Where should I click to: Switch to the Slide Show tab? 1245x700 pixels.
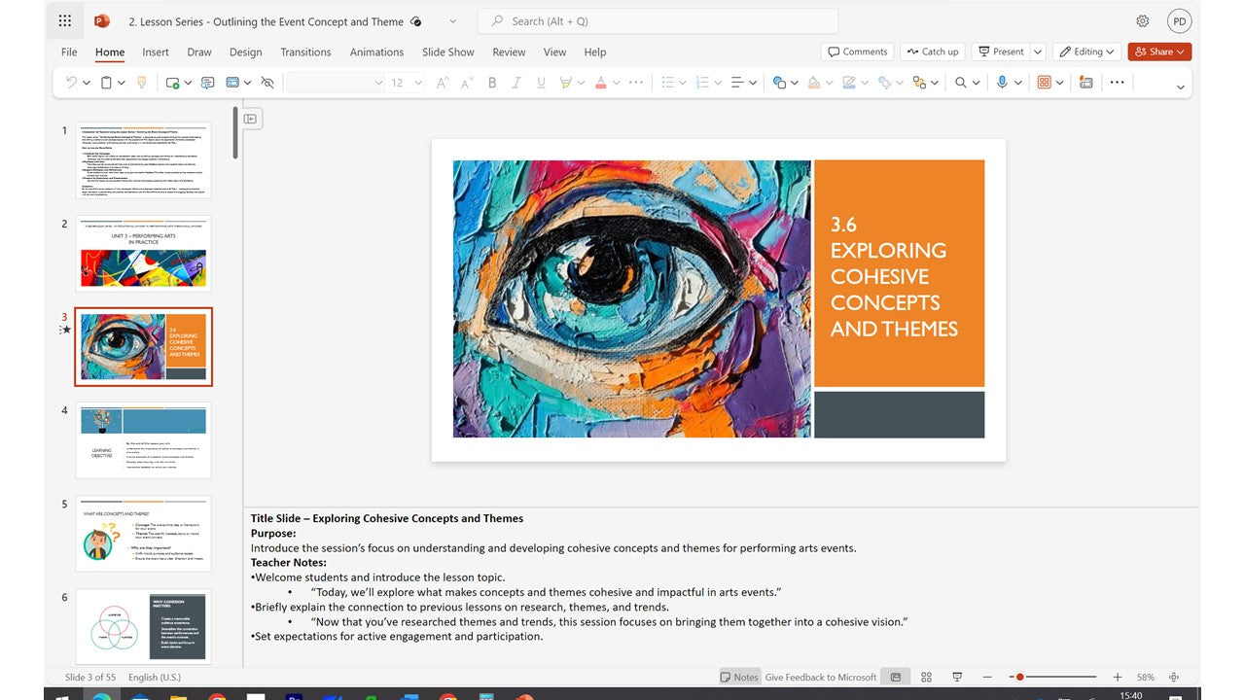coord(447,52)
